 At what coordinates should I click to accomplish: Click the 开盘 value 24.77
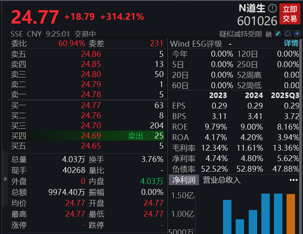pyautogui.click(x=154, y=203)
